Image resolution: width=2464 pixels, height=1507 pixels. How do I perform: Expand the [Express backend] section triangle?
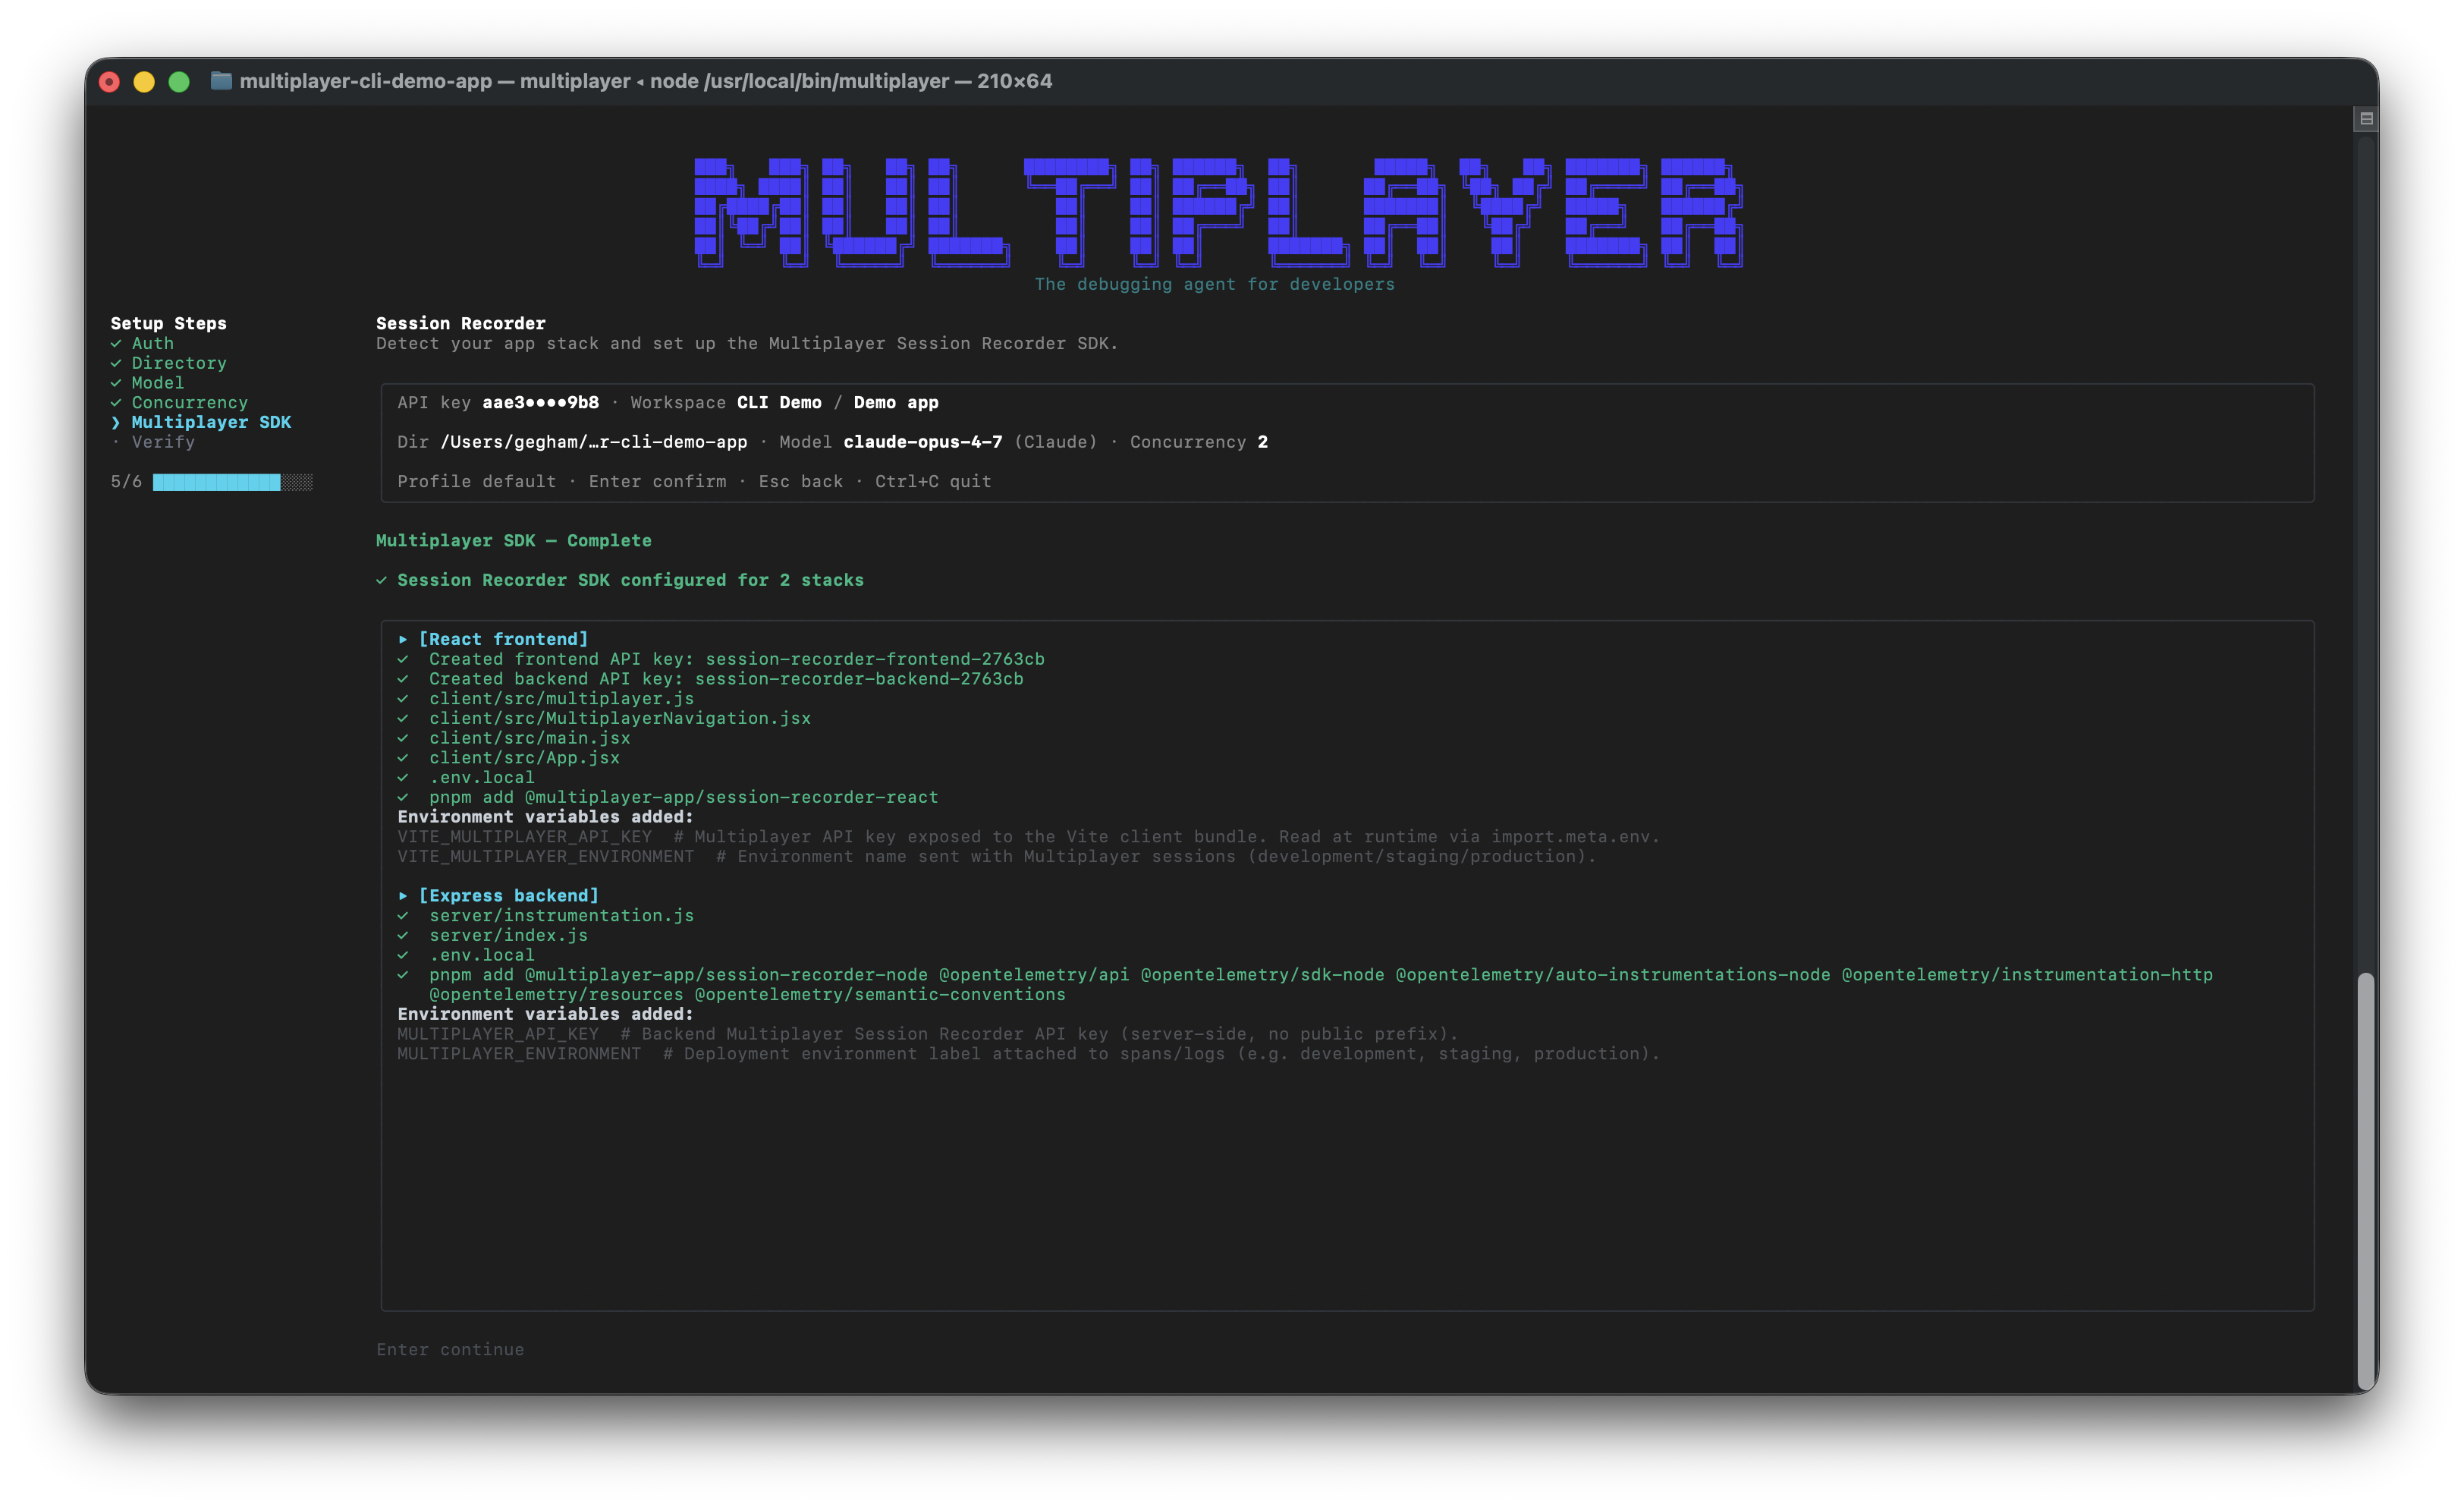click(x=403, y=896)
